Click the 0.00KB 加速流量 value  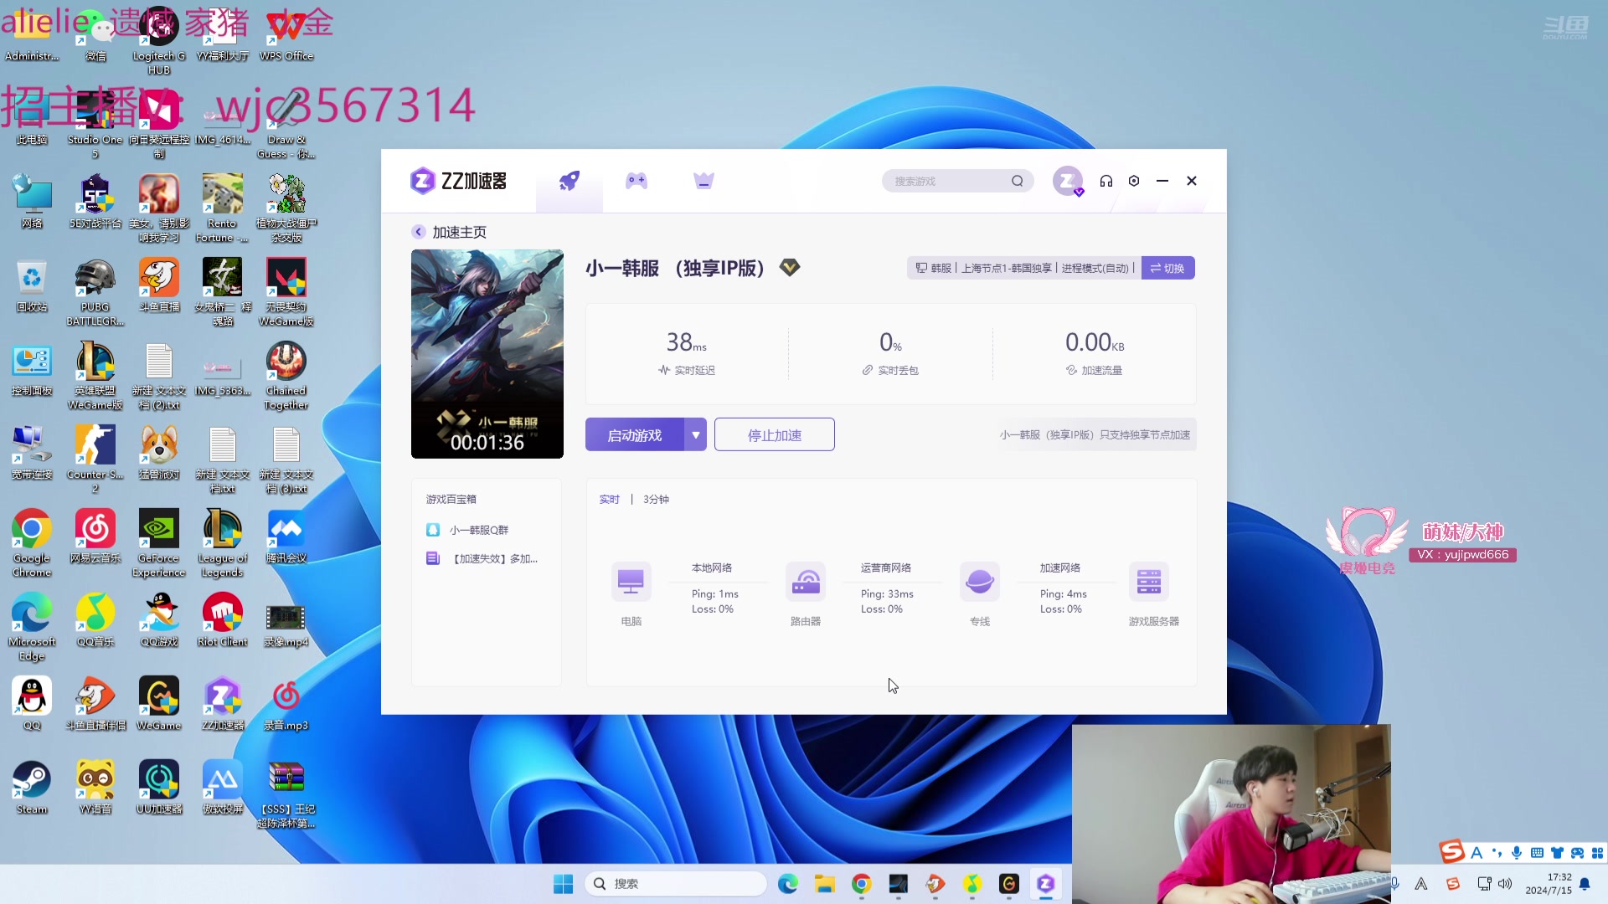pos(1095,342)
